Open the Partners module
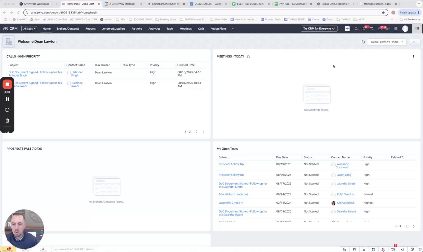 [x=137, y=29]
